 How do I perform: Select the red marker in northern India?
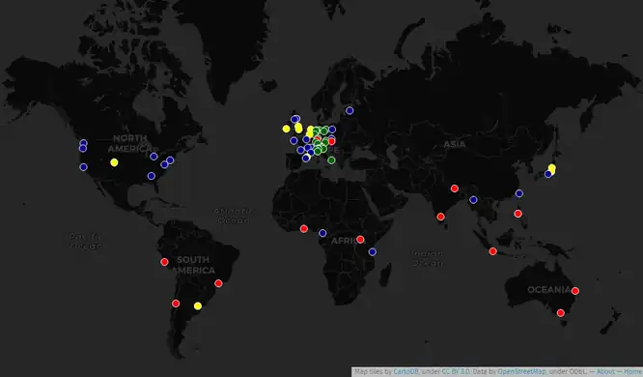coord(455,188)
